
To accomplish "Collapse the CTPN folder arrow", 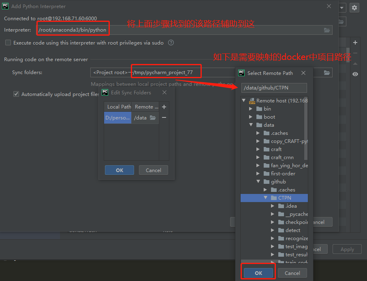I will click(x=265, y=198).
